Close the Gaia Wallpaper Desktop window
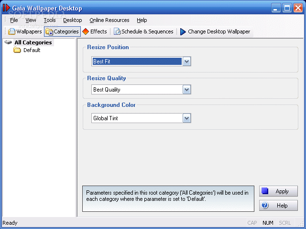Screen dimensions: 306x229 pos(298,8)
